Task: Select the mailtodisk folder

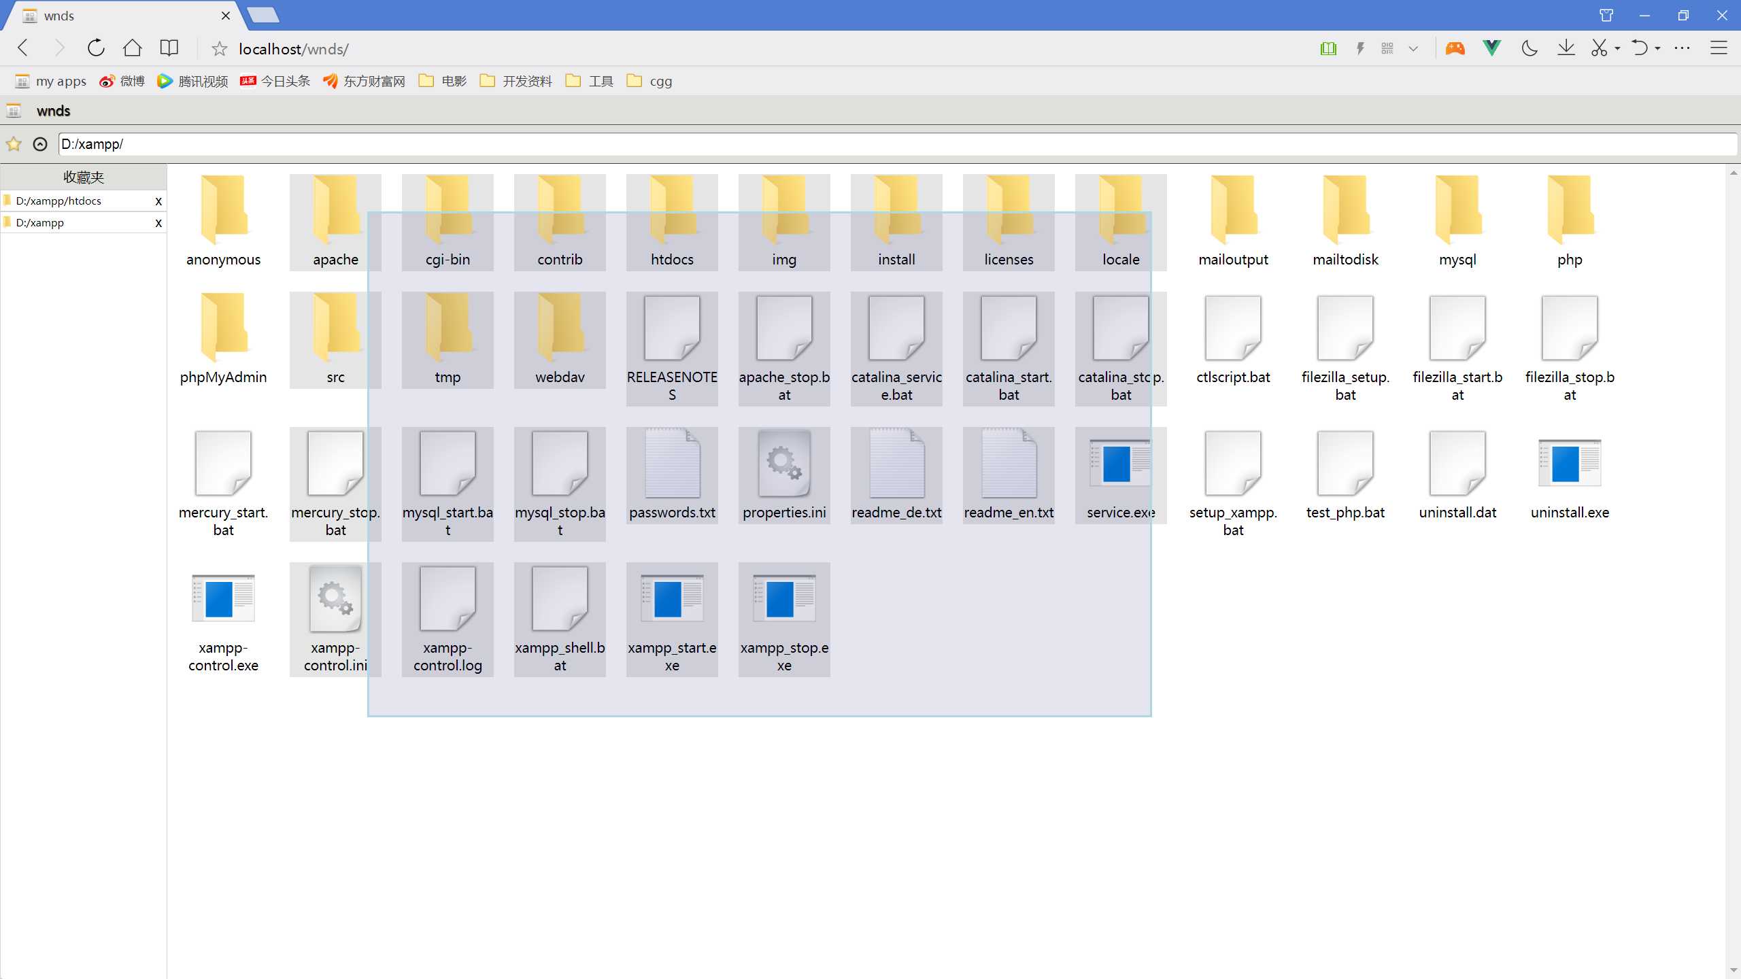Action: pos(1345,222)
